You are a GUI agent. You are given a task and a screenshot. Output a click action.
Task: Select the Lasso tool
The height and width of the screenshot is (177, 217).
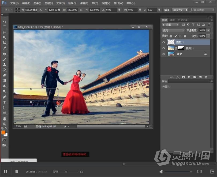point(5,32)
